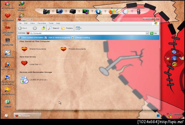
Task: Select Local Disk (C:) drive
Action: click(x=31, y=64)
